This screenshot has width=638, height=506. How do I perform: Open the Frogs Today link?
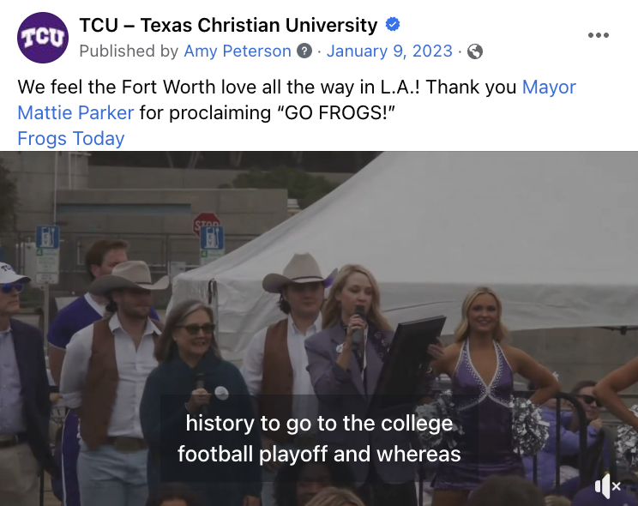tap(71, 139)
